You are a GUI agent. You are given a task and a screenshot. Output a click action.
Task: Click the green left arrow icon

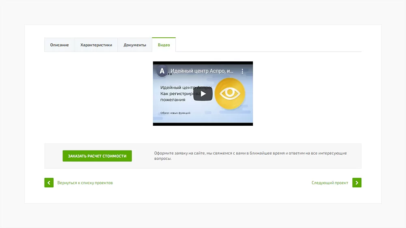(x=49, y=183)
